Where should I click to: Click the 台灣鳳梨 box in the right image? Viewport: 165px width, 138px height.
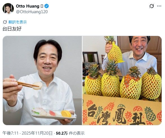click(x=122, y=110)
